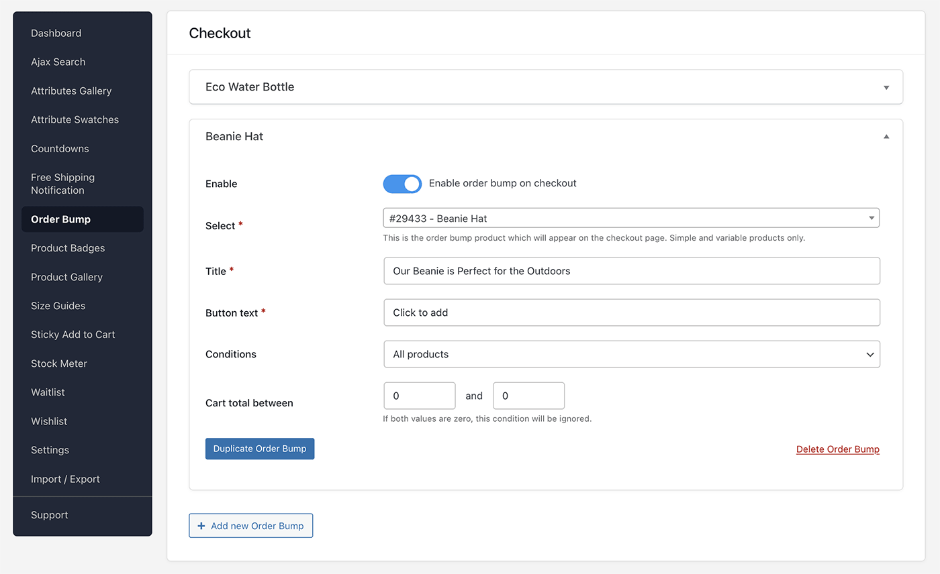Expand the Eco Water Bottle panel
This screenshot has width=940, height=574.
(x=886, y=87)
